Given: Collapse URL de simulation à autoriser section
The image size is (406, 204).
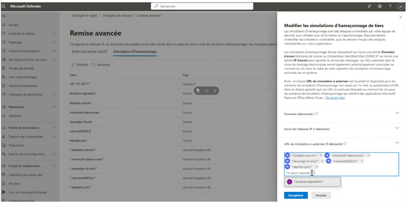Looking at the screenshot, I should click(397, 143).
